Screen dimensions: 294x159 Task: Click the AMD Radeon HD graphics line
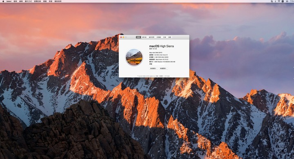coord(162,62)
